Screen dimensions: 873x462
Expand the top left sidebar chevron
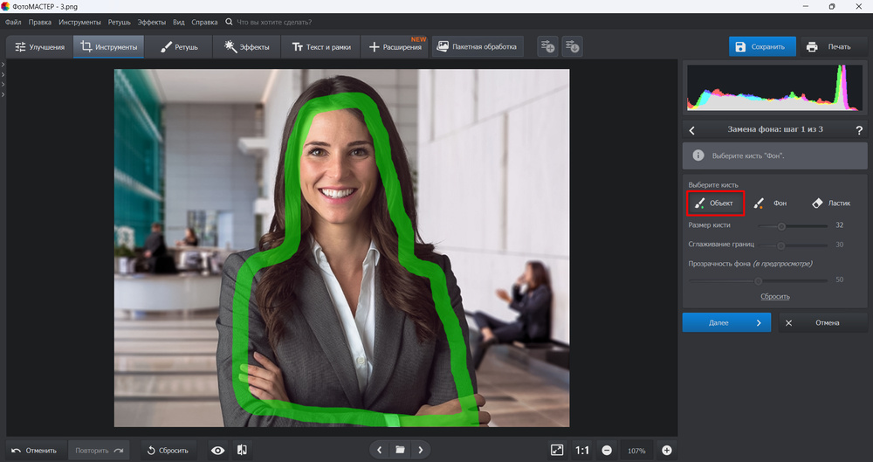(x=3, y=66)
